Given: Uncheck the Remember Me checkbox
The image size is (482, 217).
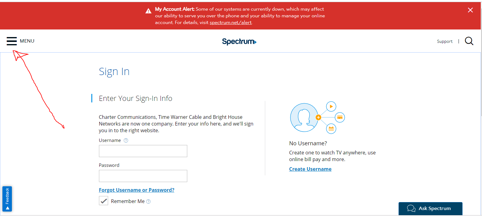Looking at the screenshot, I should tap(103, 201).
